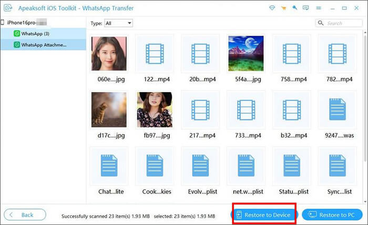
Task: Open the d17c....jpg cat thumbnail
Action: 109,109
